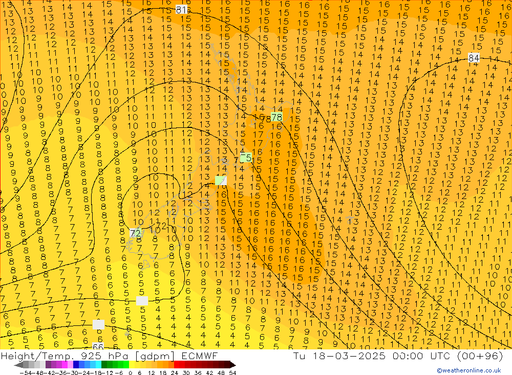Click the dark right arrow of the color scale
The image size is (512, 375).
[232, 365]
